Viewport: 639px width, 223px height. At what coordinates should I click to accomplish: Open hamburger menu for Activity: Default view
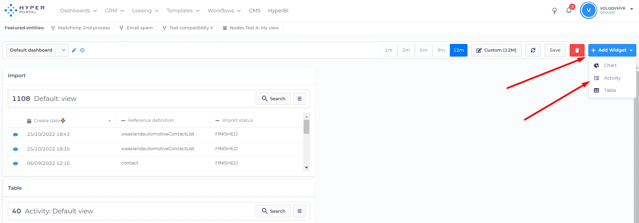coord(299,211)
